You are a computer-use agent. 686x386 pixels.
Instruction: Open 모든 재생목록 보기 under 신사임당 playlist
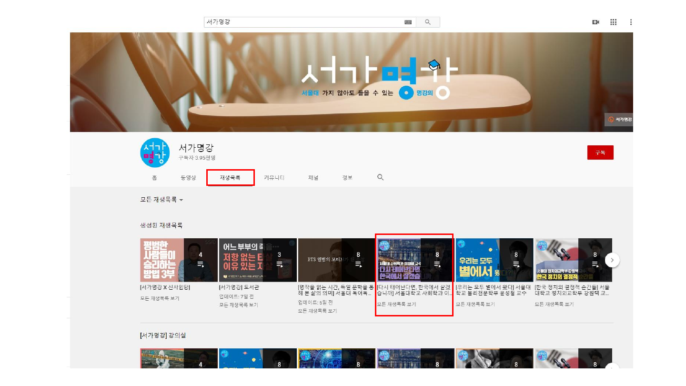160,298
